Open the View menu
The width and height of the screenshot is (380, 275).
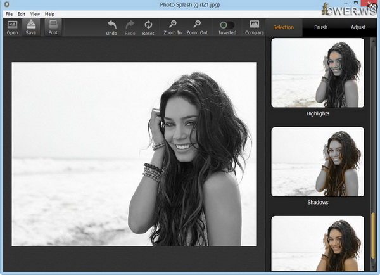[x=35, y=14]
